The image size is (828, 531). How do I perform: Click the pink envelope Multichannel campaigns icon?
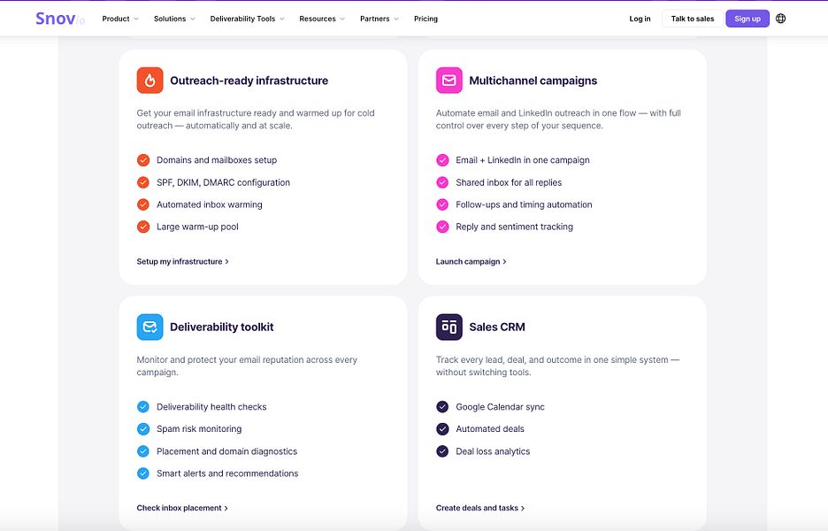448,81
